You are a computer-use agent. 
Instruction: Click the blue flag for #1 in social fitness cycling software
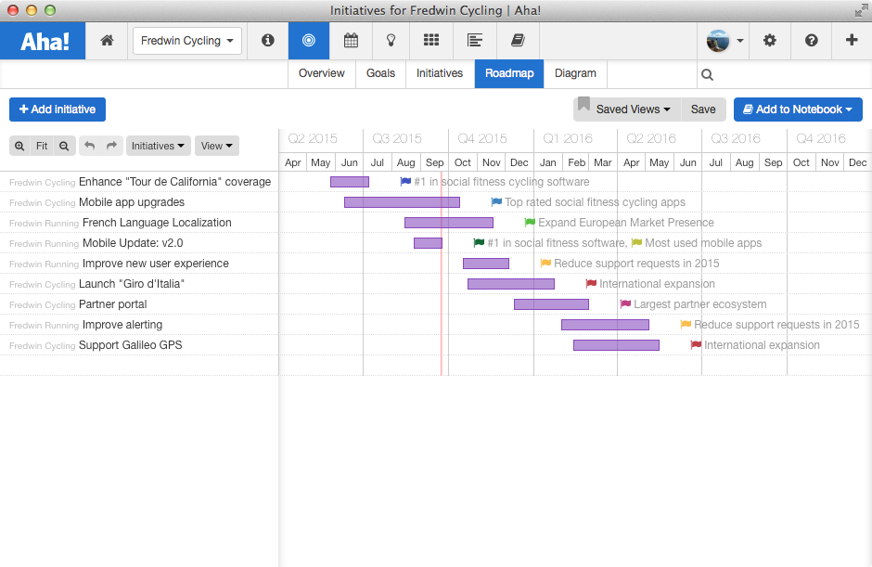(x=405, y=181)
